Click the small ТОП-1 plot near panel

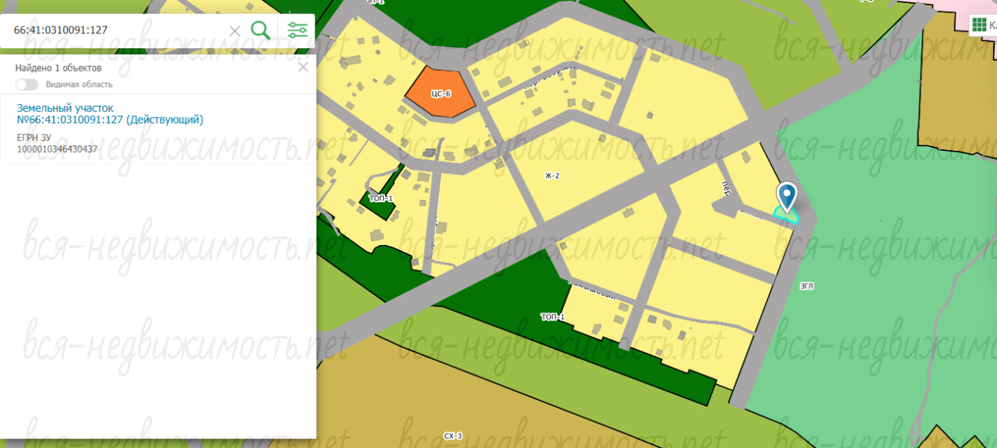[x=380, y=199]
